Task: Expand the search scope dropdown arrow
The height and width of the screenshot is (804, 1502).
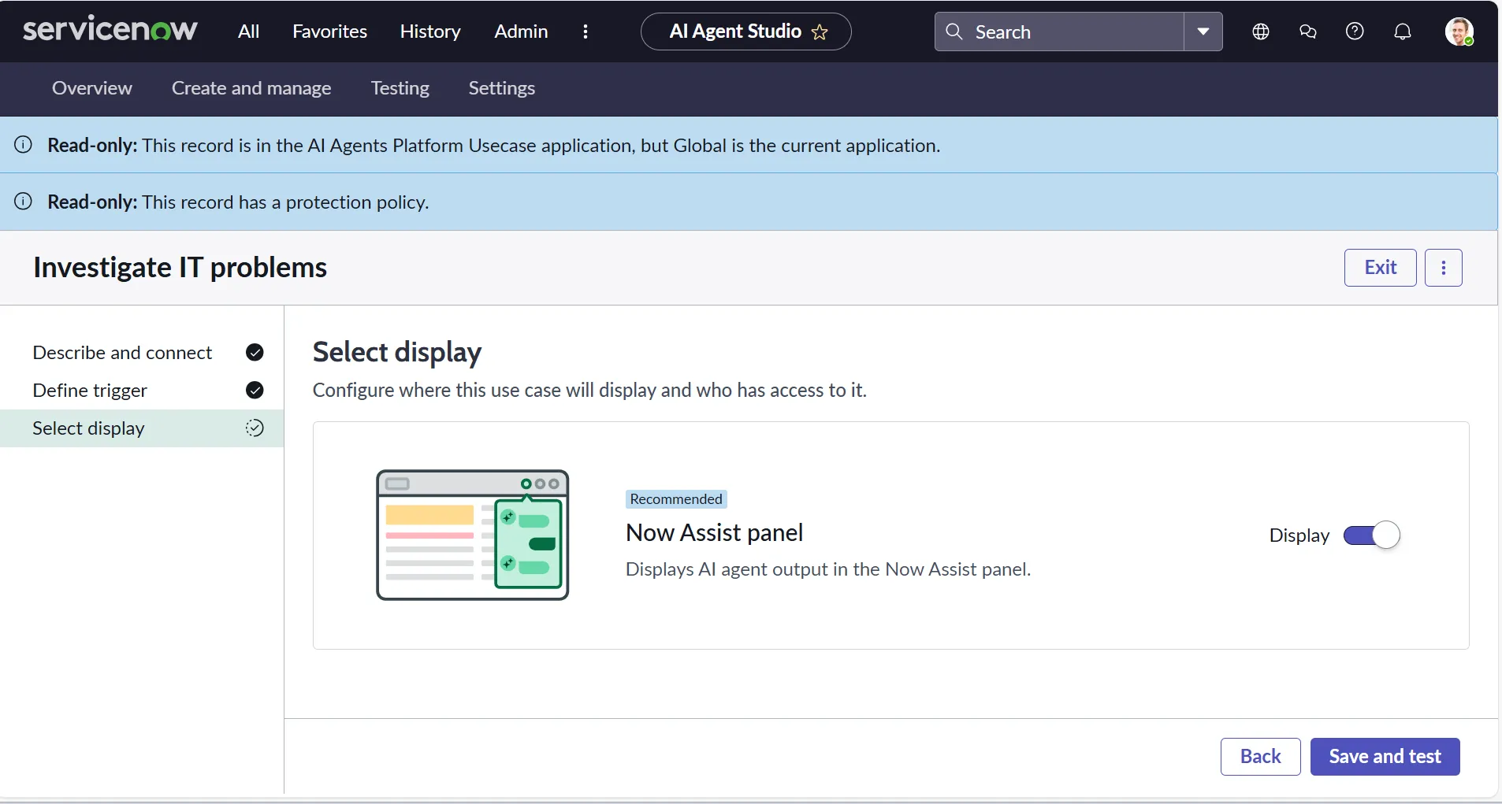Action: (x=1203, y=31)
